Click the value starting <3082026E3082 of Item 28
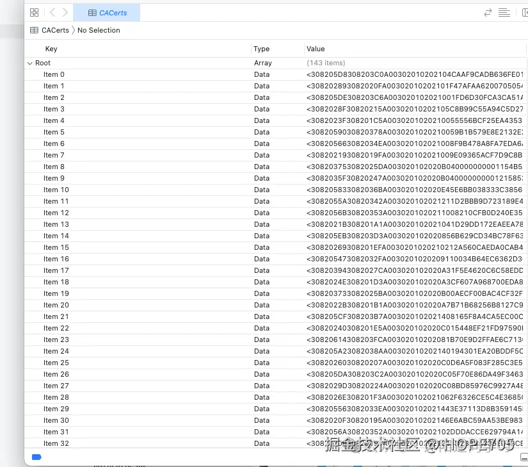Screen dimensions: 528x467 click(415, 397)
